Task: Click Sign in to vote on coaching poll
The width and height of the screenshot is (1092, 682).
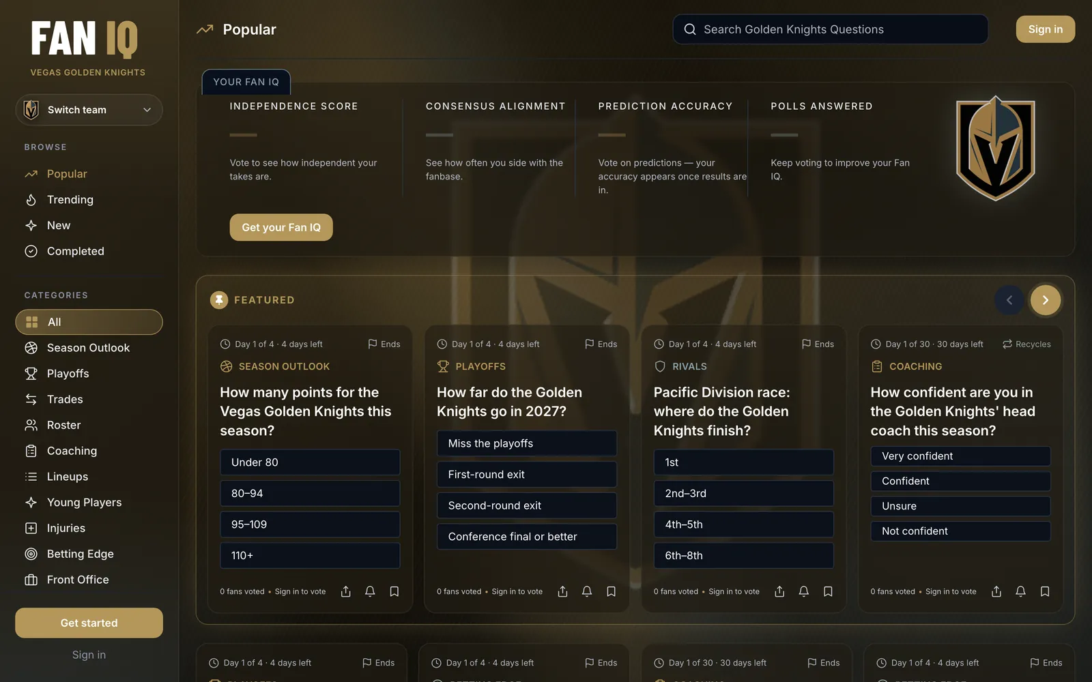Action: (951, 591)
